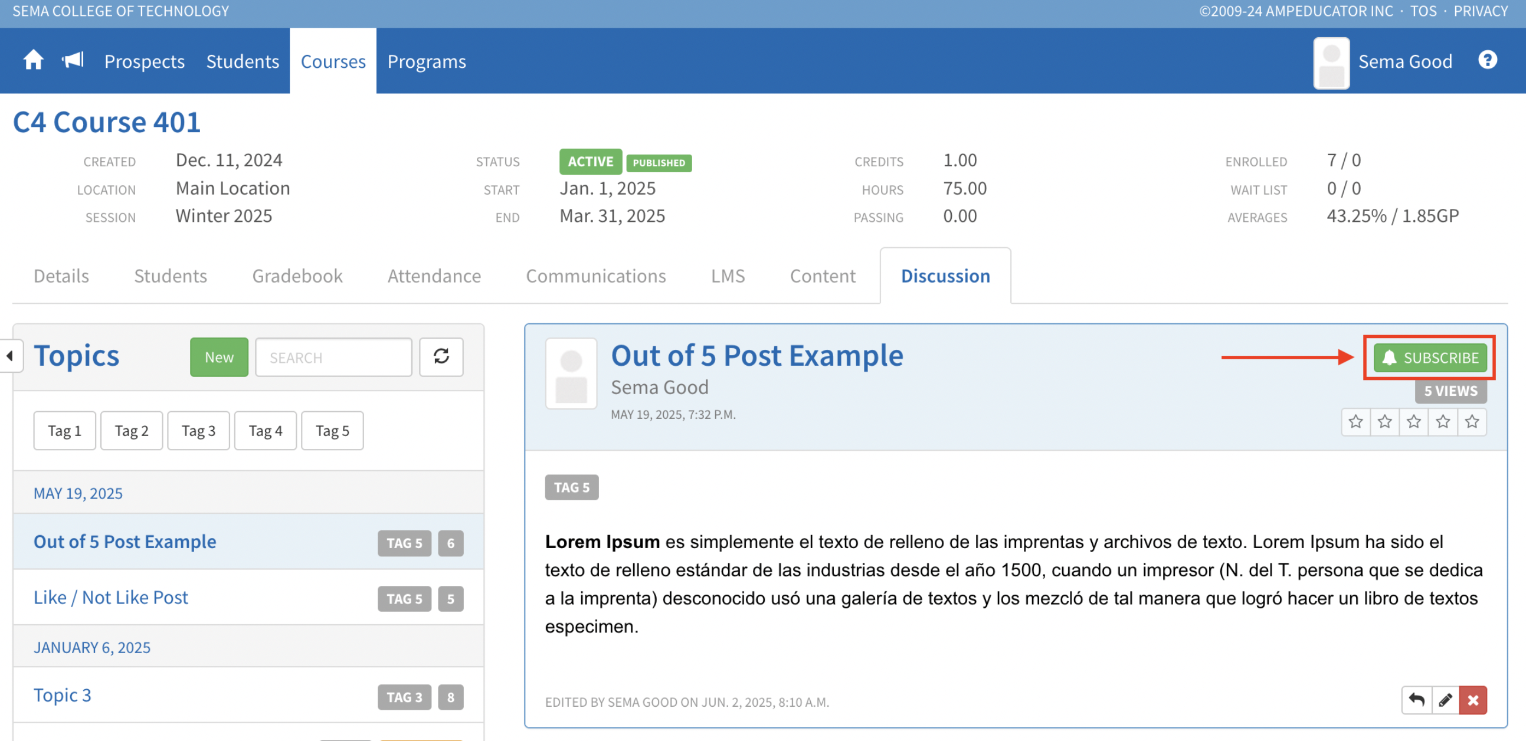Filter topics by Tag 1
The height and width of the screenshot is (741, 1526).
[x=64, y=431]
